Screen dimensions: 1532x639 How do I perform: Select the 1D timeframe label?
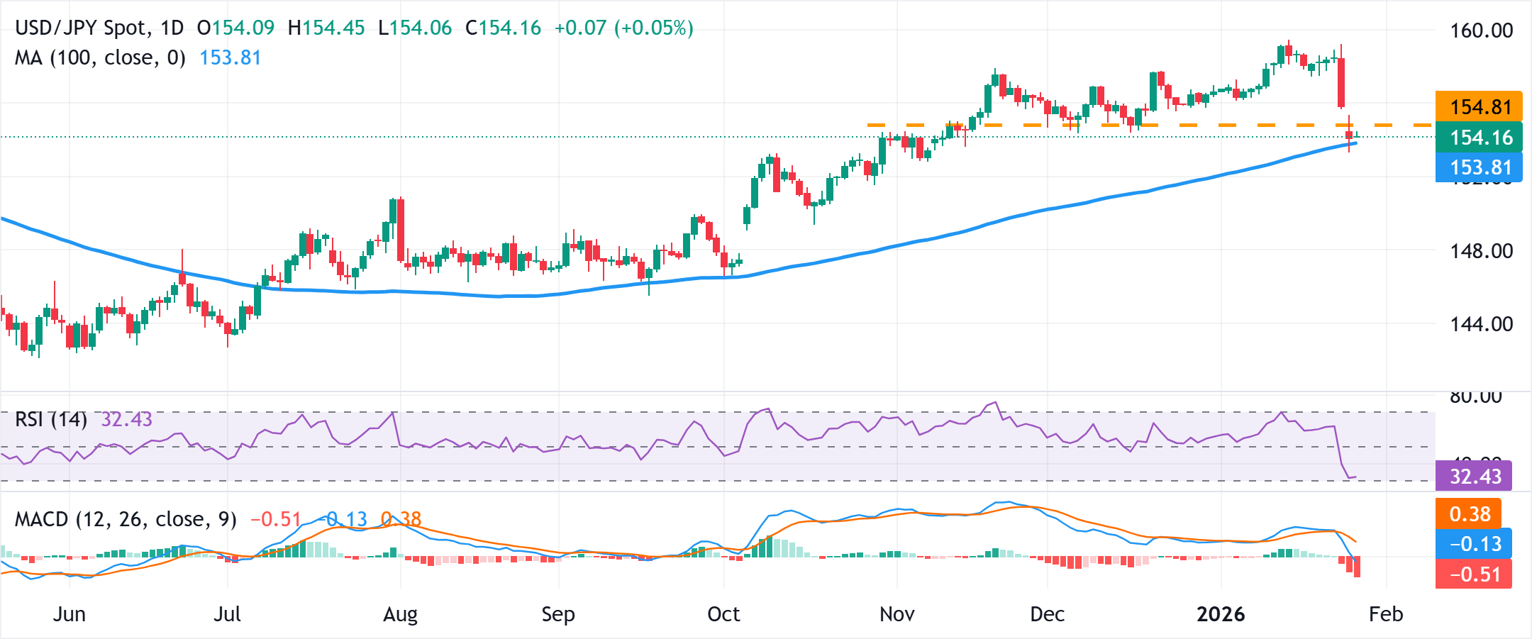point(172,28)
